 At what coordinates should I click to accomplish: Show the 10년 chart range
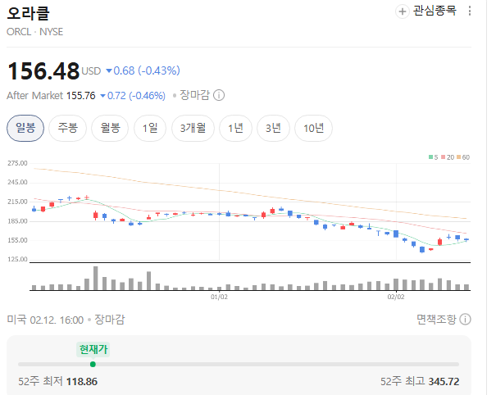tap(313, 128)
